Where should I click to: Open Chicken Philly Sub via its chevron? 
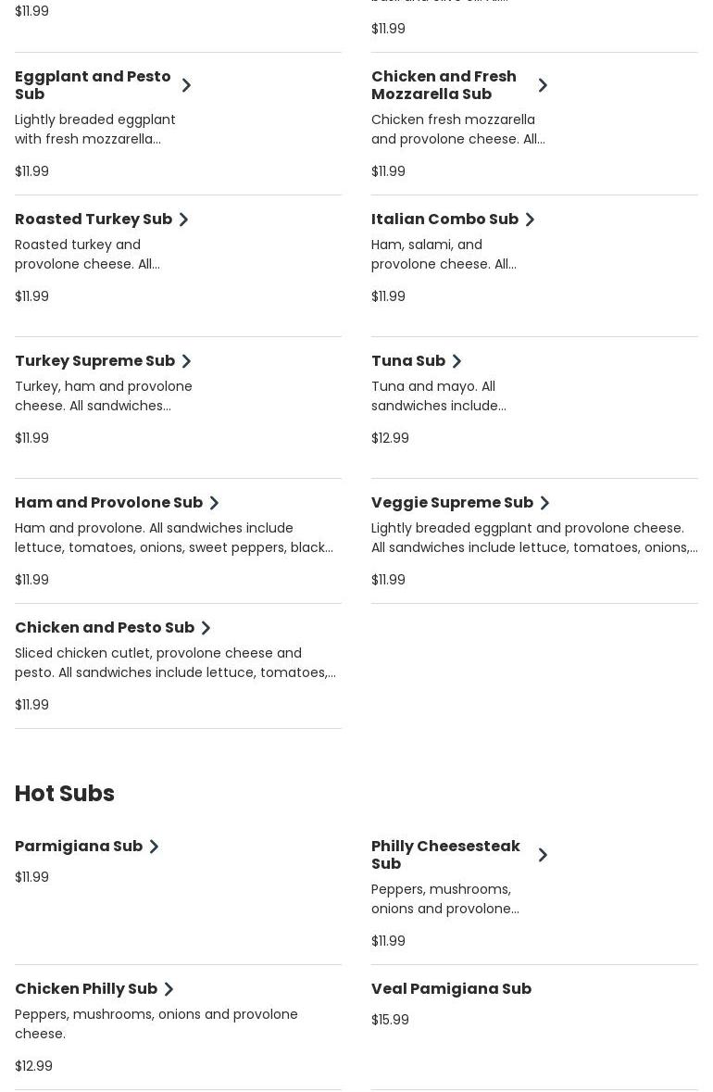click(169, 989)
